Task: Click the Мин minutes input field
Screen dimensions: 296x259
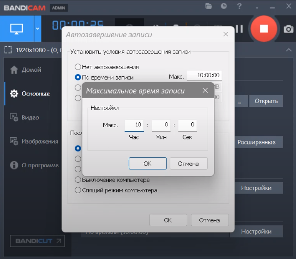Action: pyautogui.click(x=161, y=125)
